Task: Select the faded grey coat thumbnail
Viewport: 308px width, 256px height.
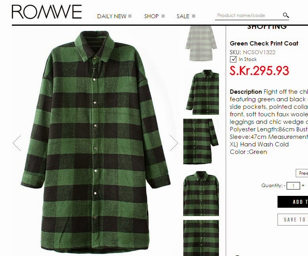Action: (x=201, y=44)
